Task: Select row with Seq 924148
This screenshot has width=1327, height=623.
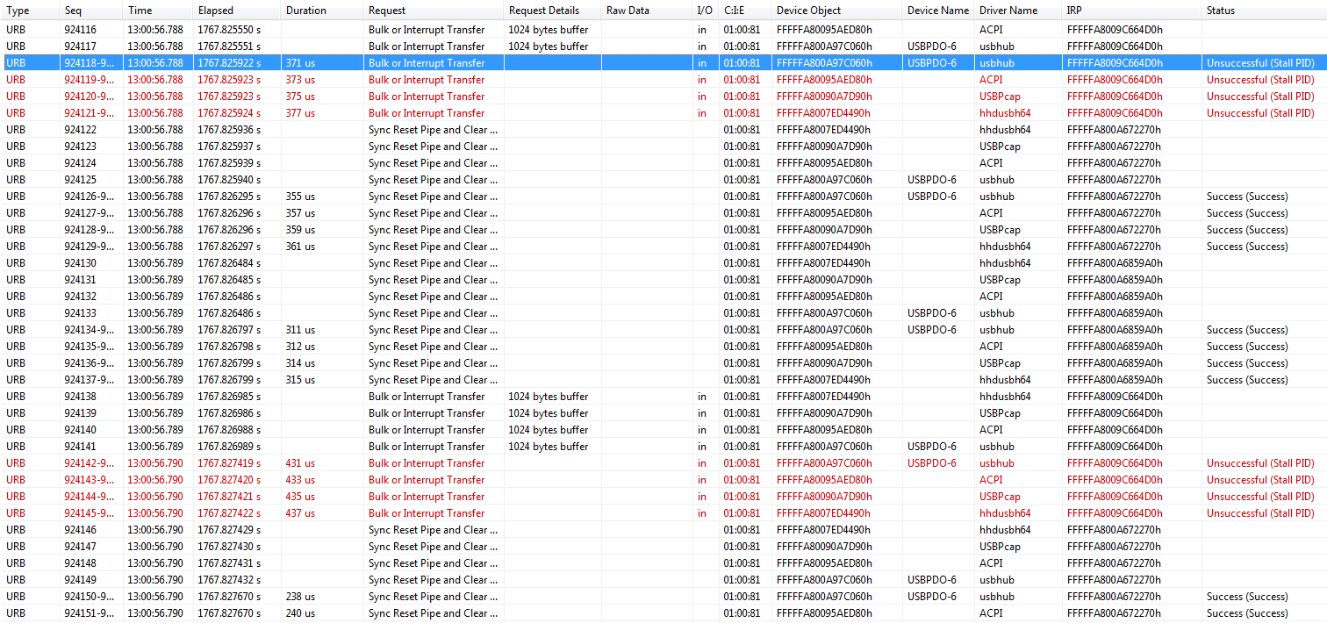Action: [663, 563]
